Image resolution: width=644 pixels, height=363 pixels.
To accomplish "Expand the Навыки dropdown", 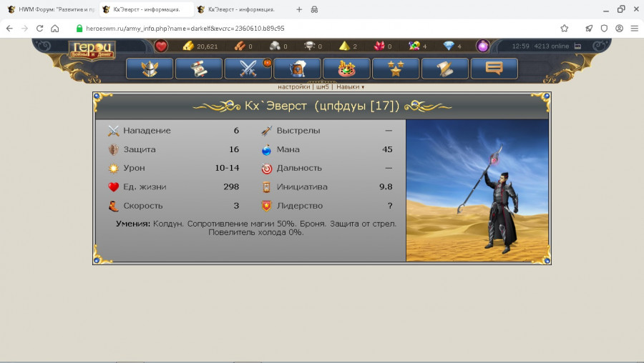I will [x=350, y=86].
